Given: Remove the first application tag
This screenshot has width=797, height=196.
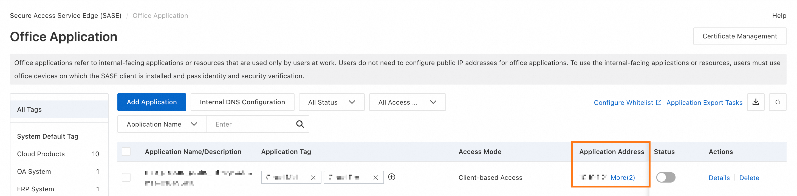Looking at the screenshot, I should click(313, 178).
